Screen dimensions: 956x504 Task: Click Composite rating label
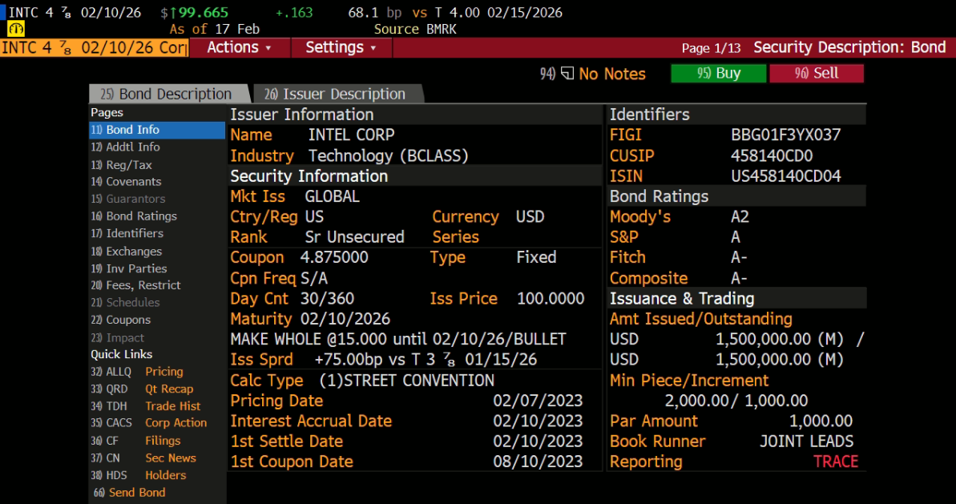[649, 279]
